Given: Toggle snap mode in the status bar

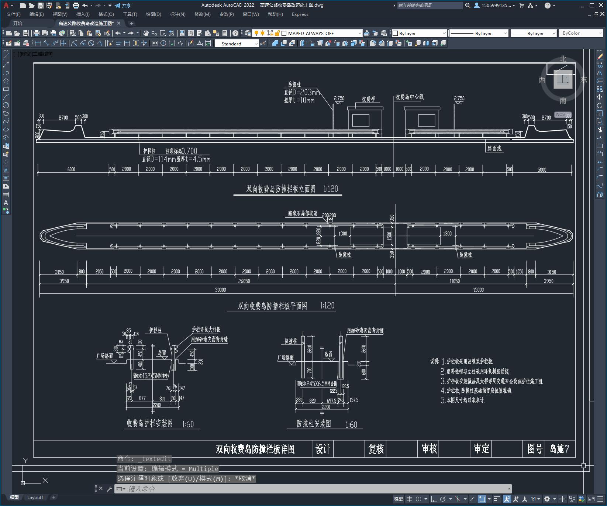Looking at the screenshot, I should click(x=418, y=499).
